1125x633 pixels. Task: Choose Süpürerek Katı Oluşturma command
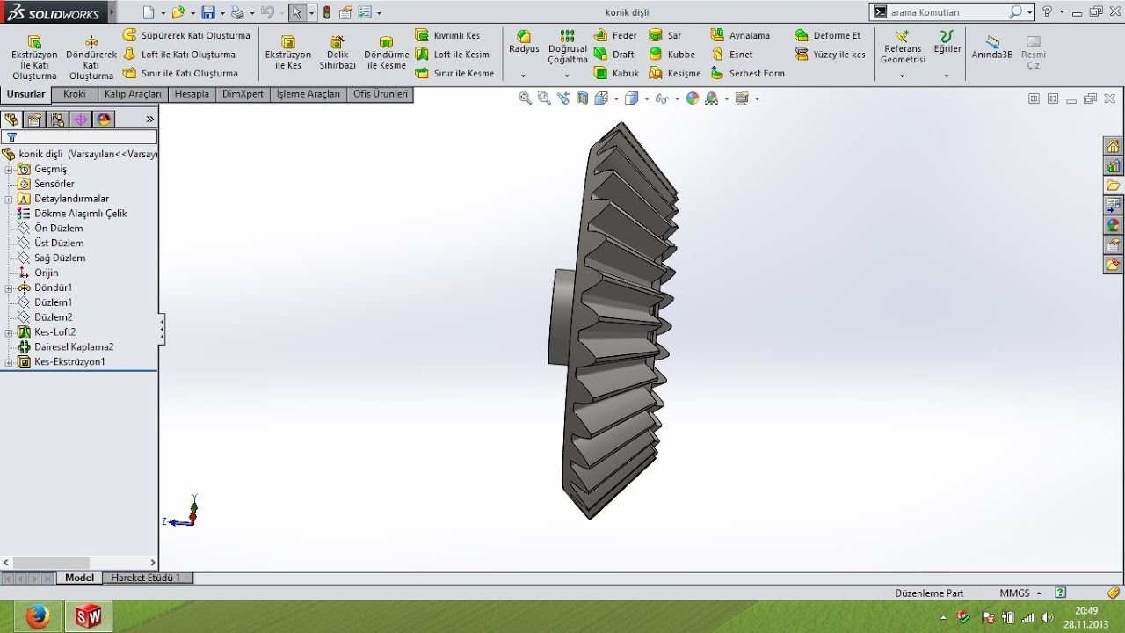click(x=186, y=35)
